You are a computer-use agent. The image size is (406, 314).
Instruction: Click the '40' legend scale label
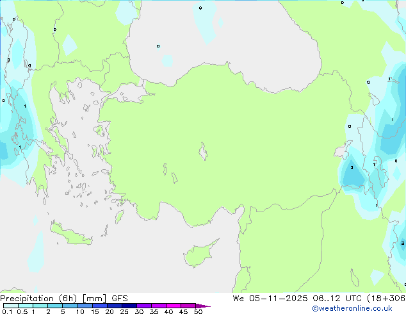coord(168,311)
